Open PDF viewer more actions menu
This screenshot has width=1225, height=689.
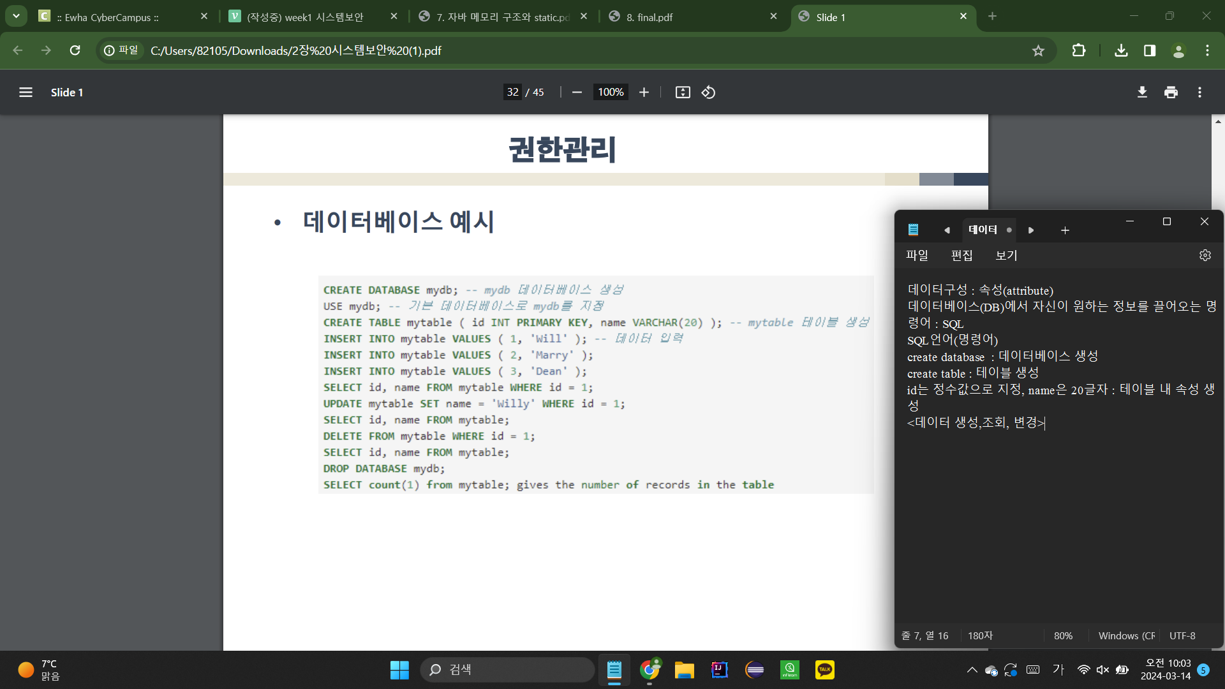coord(1199,93)
